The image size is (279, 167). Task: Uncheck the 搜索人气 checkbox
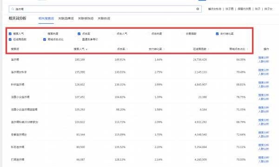[x=10, y=34]
